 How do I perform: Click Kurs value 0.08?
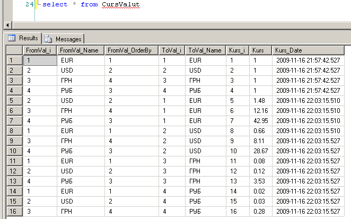(259, 161)
